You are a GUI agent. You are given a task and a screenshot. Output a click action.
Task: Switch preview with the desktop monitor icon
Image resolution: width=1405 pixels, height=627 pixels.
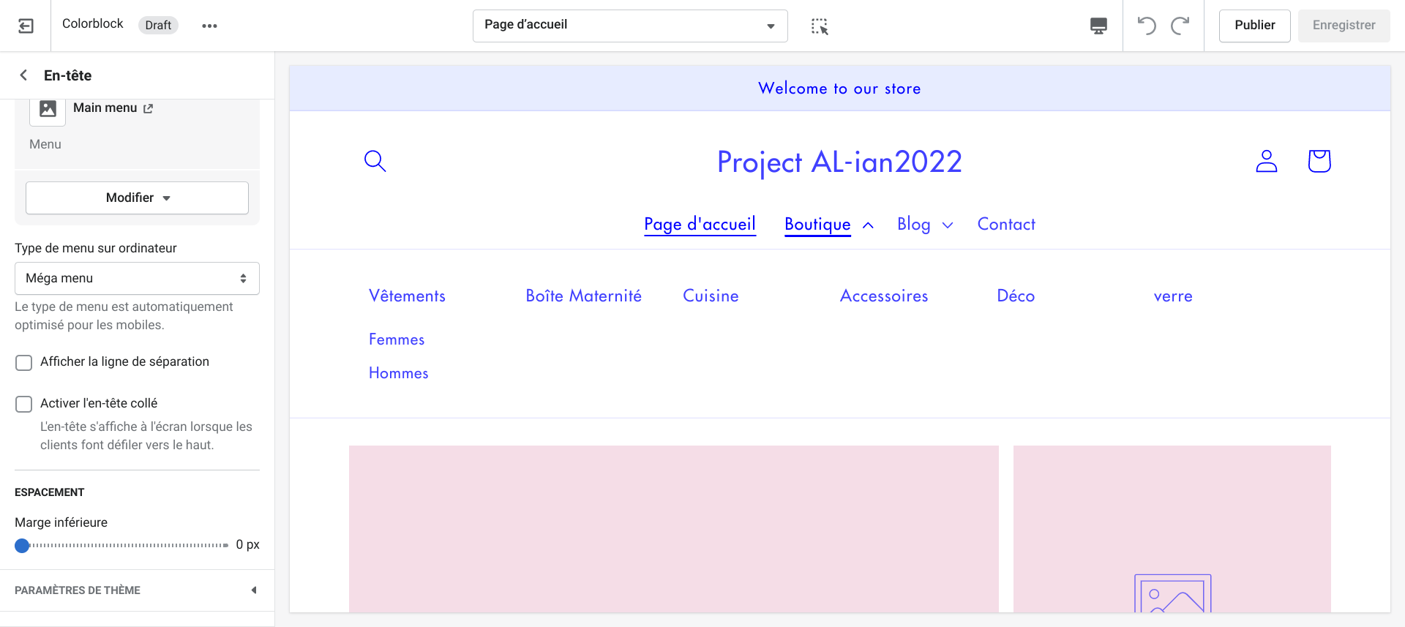point(1098,26)
